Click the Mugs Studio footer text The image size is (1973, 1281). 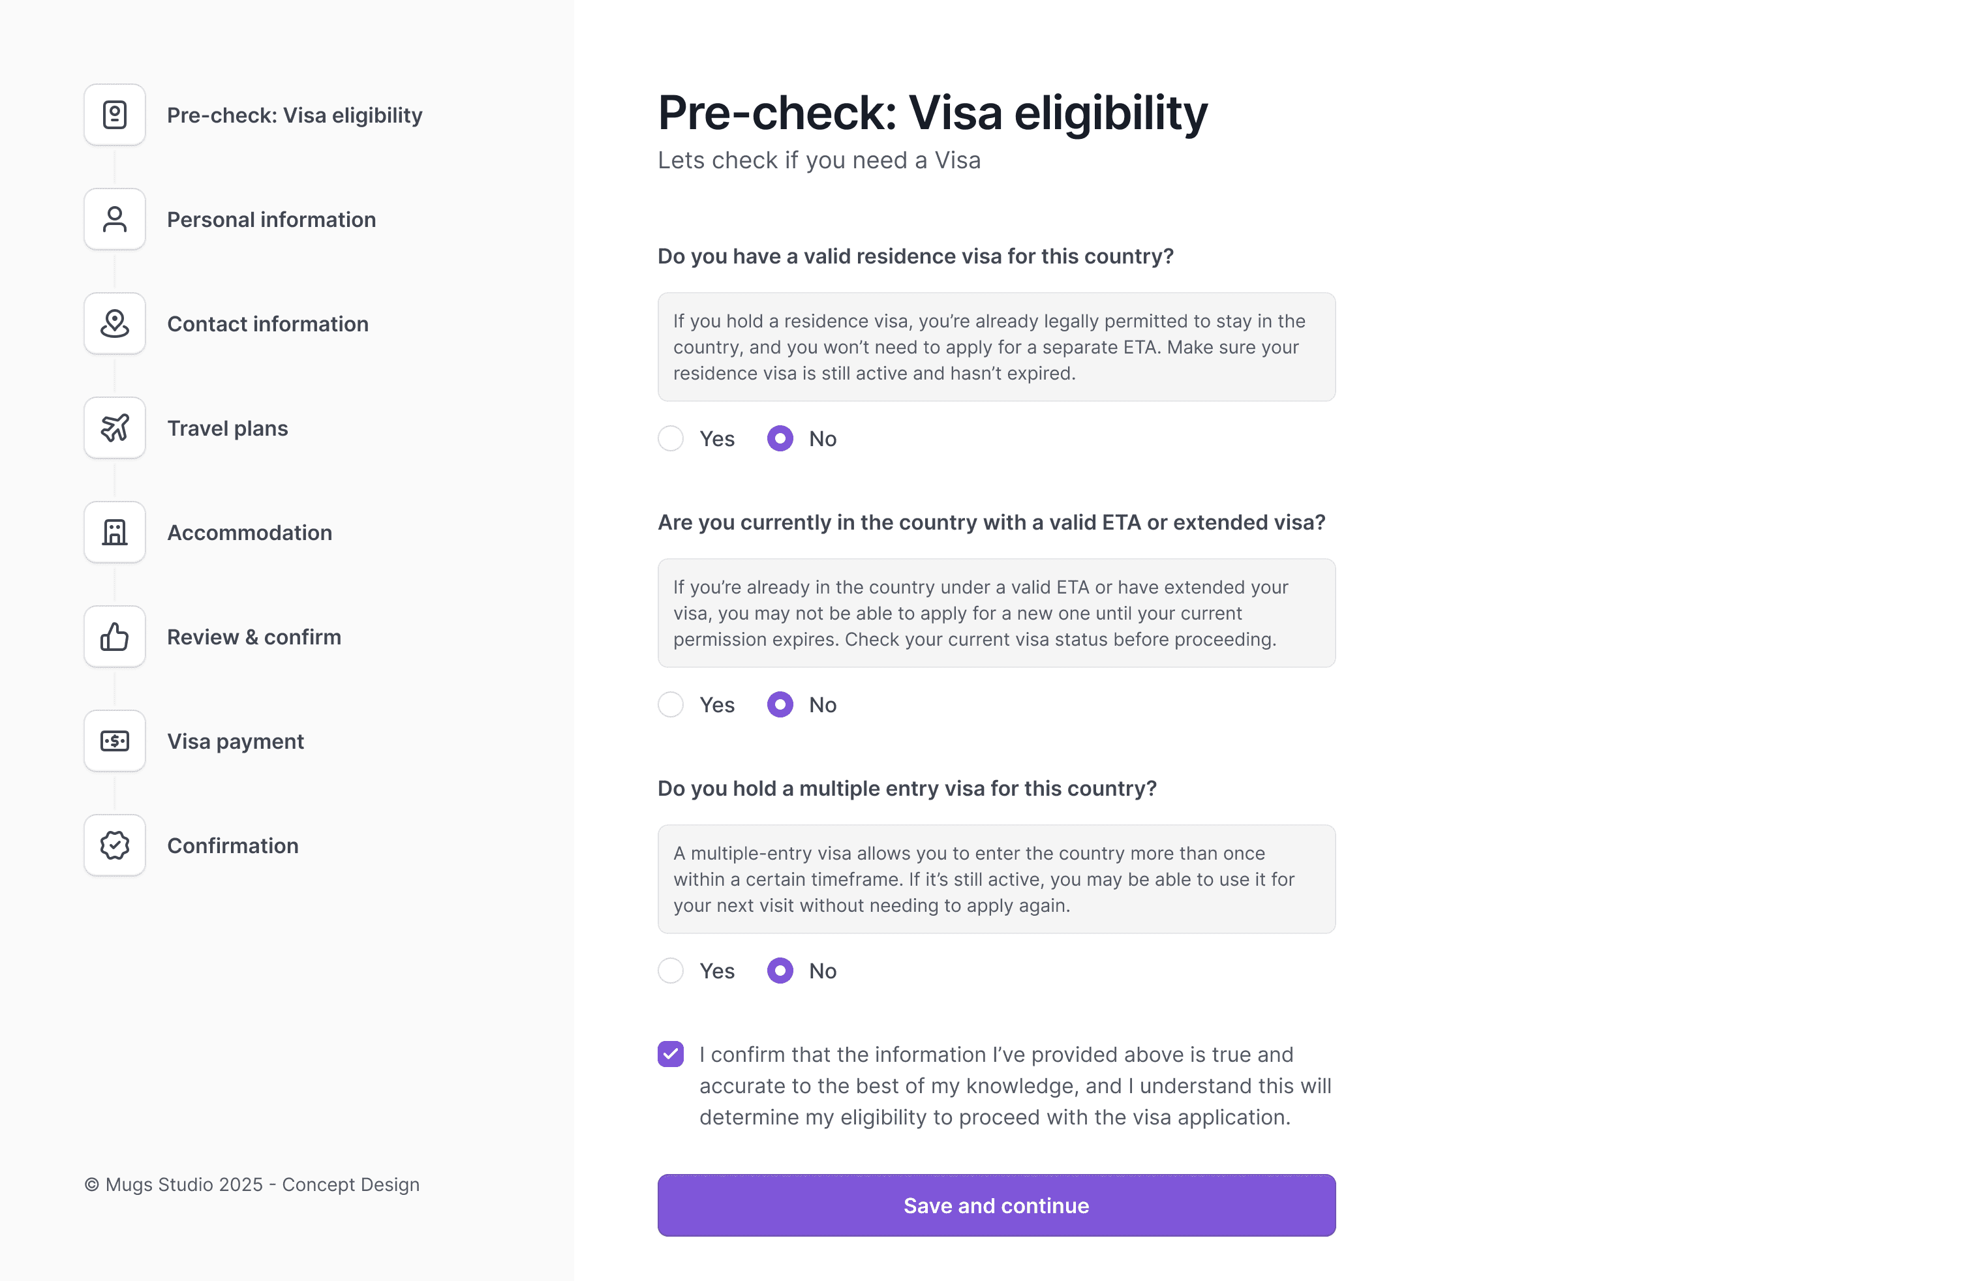pos(252,1184)
